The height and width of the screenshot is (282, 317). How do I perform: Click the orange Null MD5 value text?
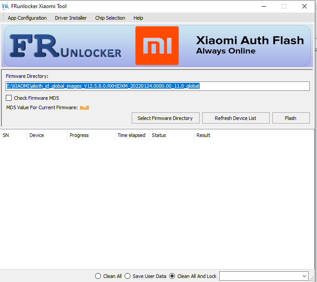[x=84, y=107]
